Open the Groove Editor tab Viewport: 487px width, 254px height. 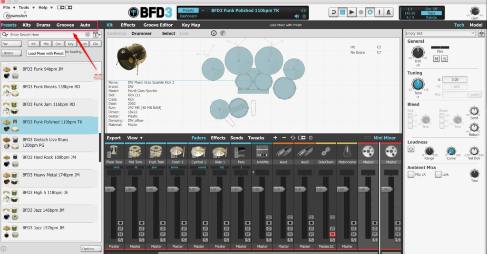(159, 25)
